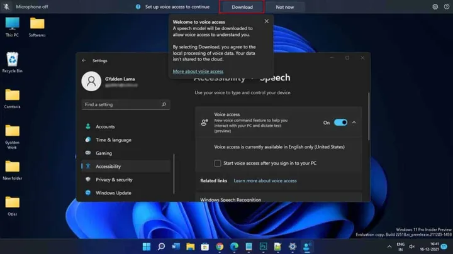This screenshot has width=453, height=254.
Task: Open Settings gear in taskbar
Action: pos(293,246)
